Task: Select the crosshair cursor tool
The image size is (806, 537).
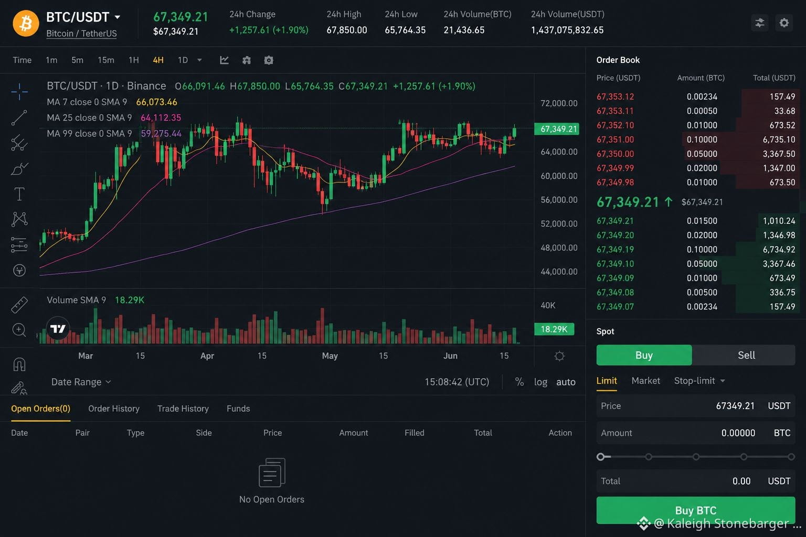Action: [x=19, y=92]
